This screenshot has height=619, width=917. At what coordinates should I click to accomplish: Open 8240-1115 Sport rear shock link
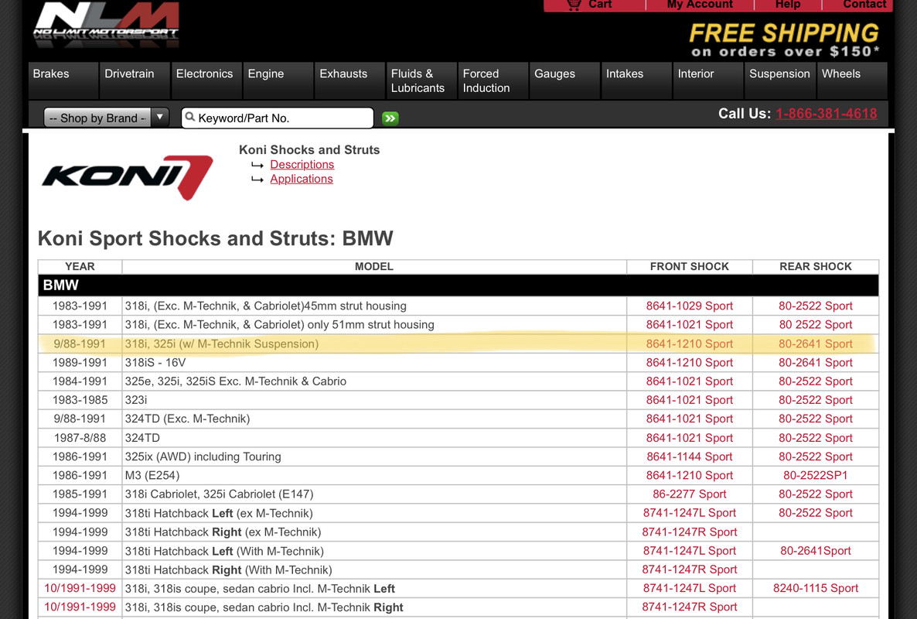click(815, 589)
